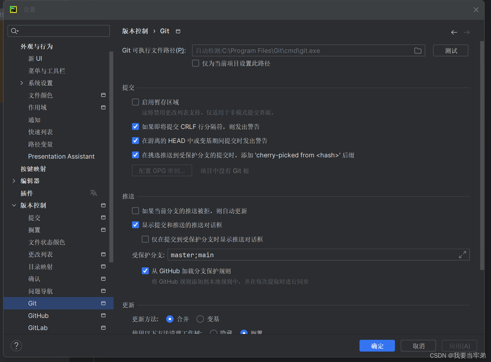Click inside the 受保护分支 input field
Screen dimensions: 491x362
294,255
